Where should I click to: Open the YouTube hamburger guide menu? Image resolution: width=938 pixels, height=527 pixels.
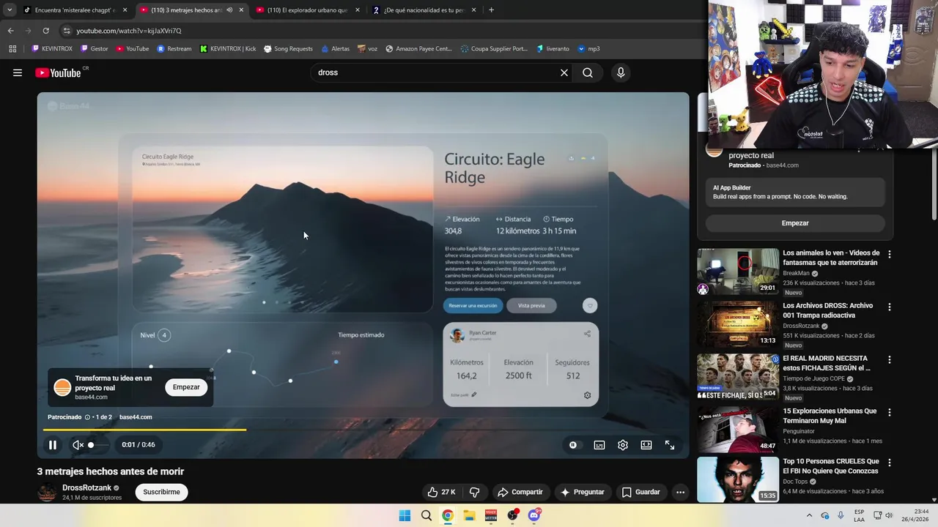pos(18,72)
